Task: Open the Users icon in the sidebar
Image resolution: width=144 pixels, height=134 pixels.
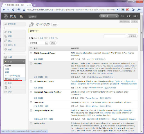Action: click(x=6, y=83)
